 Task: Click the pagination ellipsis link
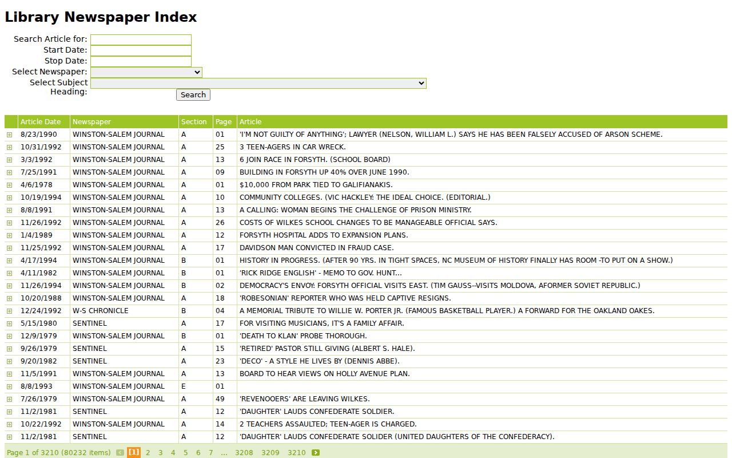click(224, 453)
